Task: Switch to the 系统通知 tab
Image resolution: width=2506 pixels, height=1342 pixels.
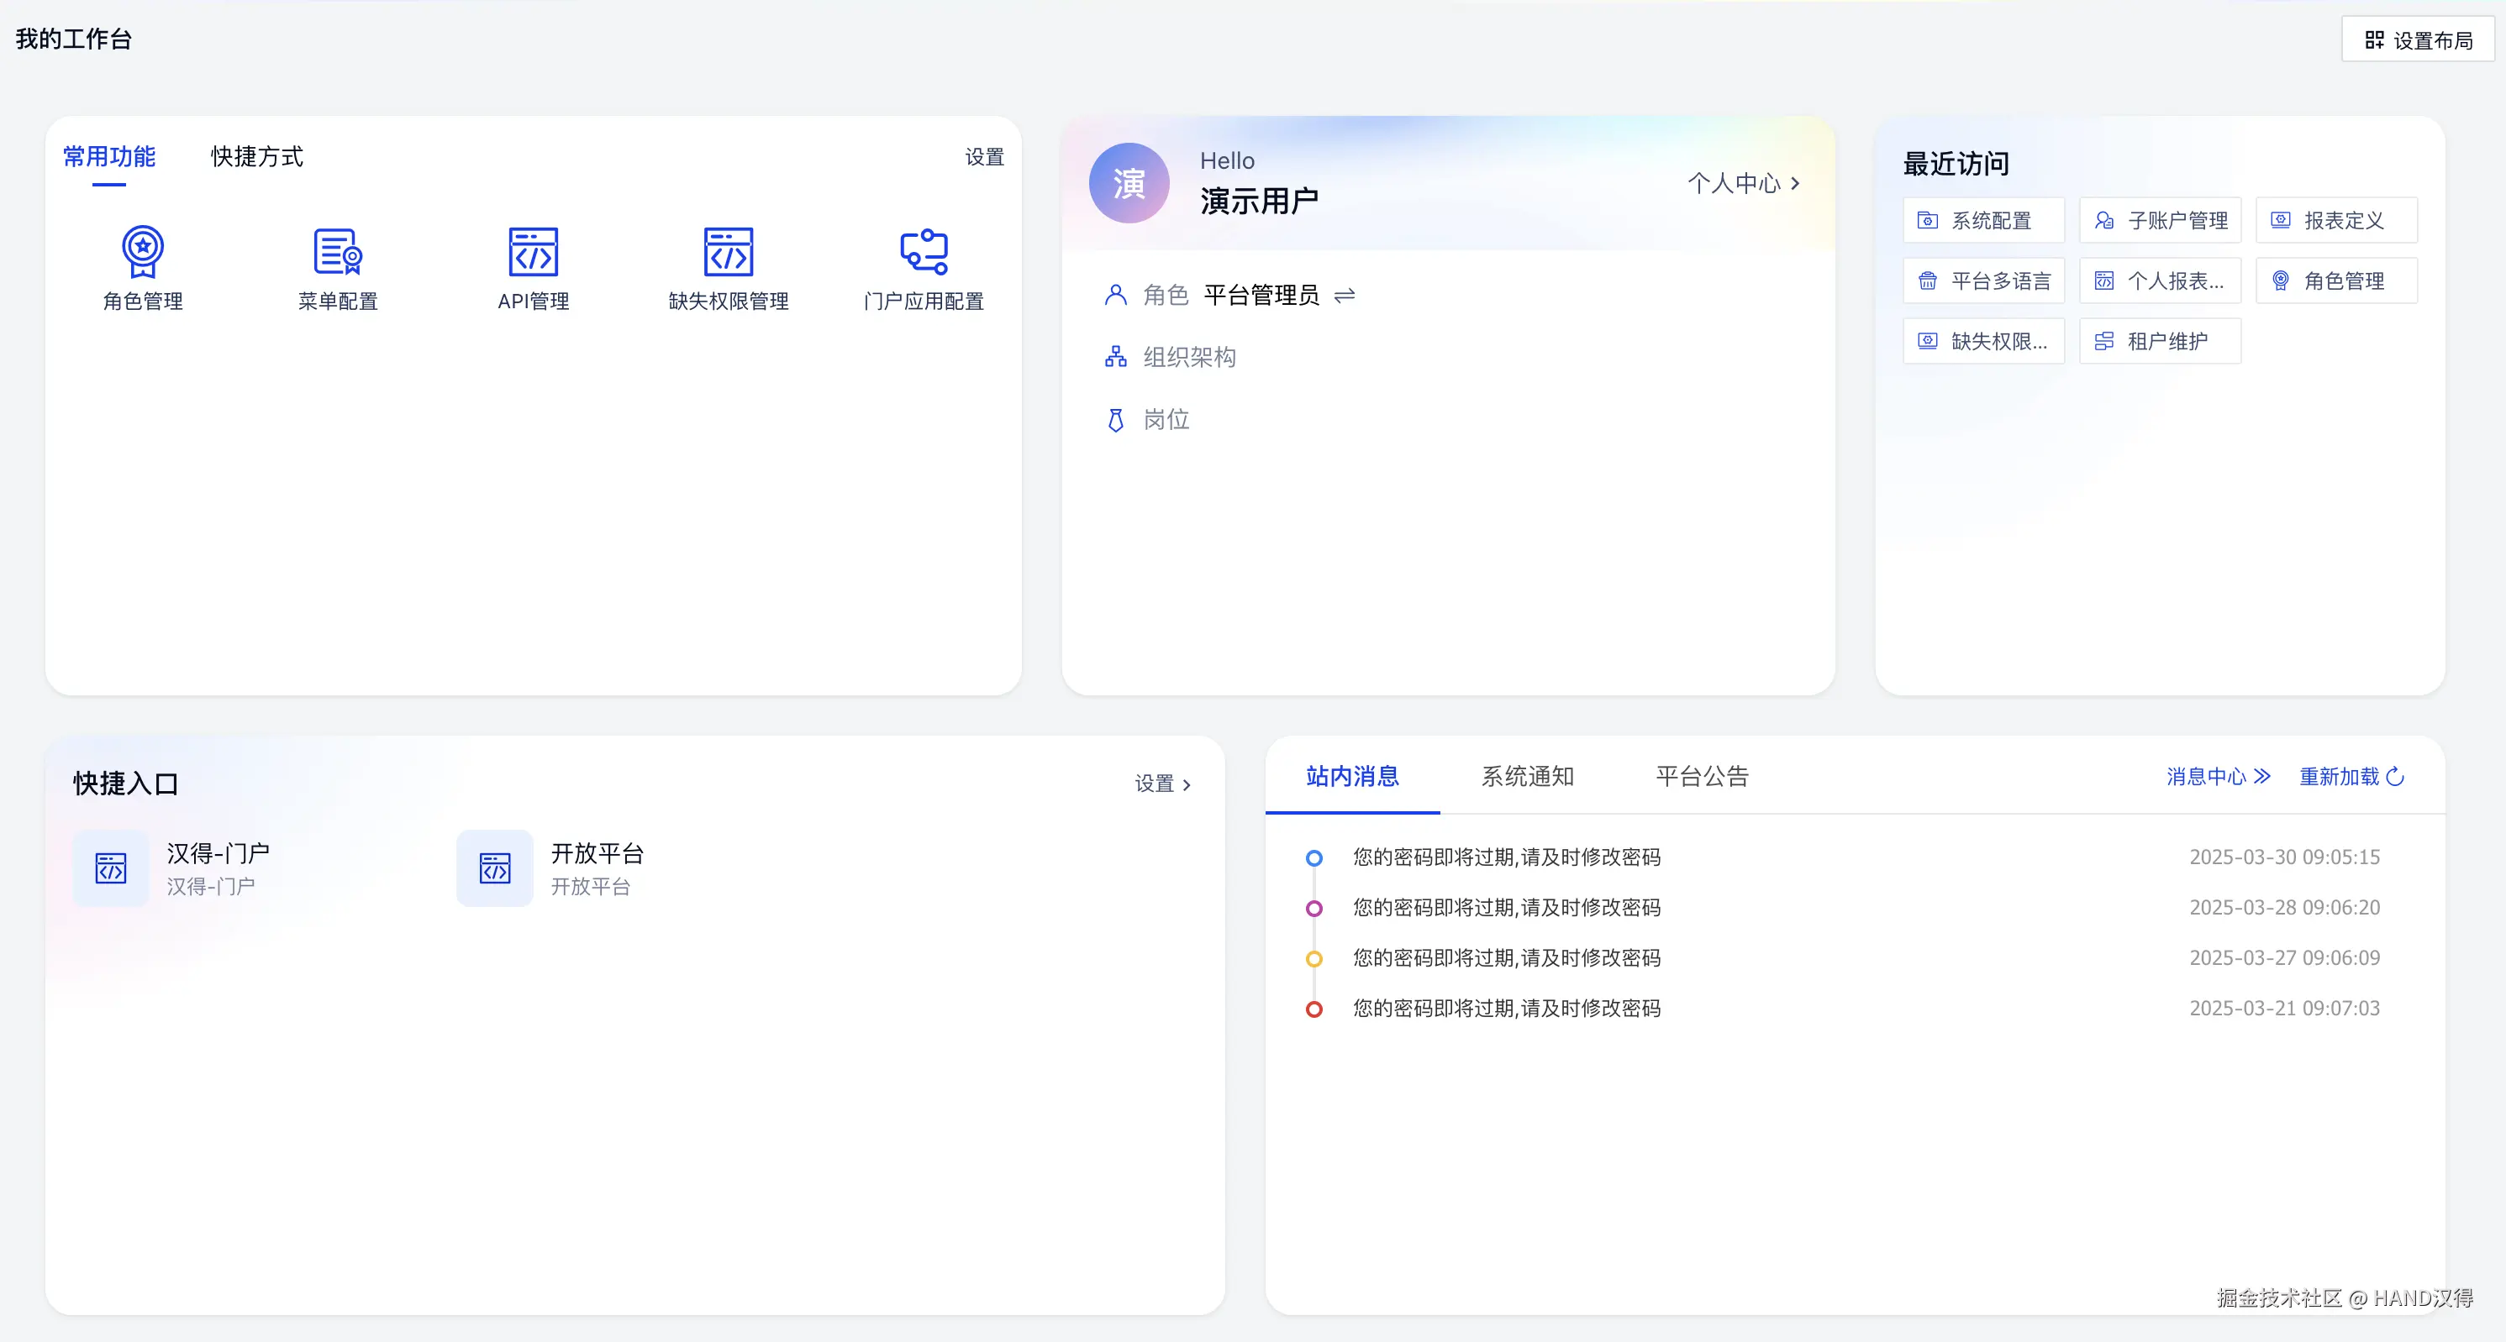Action: [1527, 776]
